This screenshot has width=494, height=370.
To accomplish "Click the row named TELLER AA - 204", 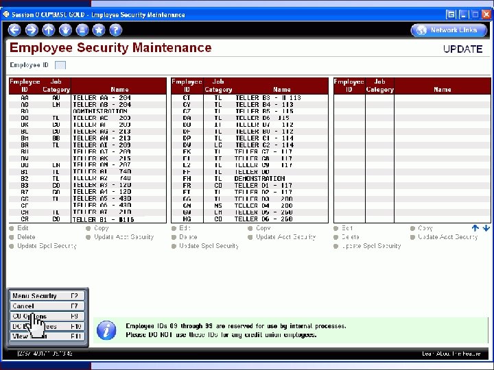I will pos(88,98).
